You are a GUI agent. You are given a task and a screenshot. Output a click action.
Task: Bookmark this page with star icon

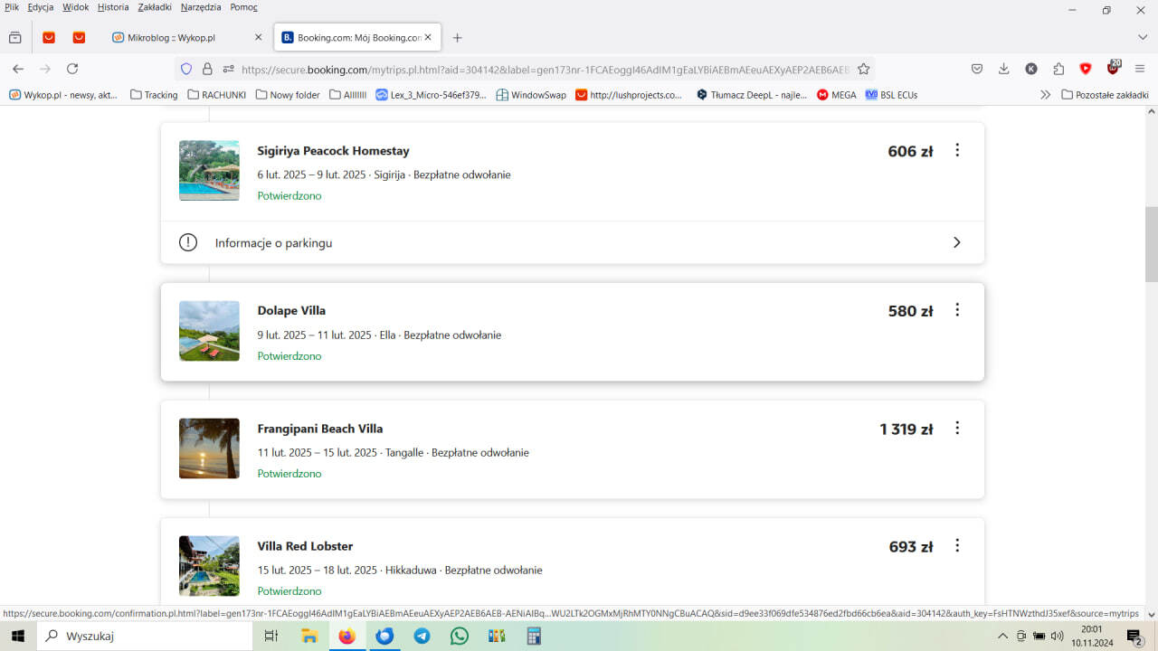pyautogui.click(x=863, y=69)
